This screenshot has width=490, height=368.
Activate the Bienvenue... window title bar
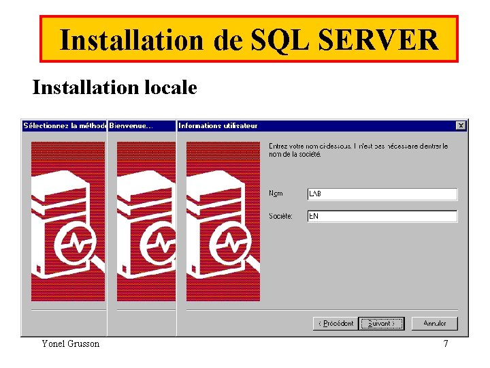coord(142,126)
